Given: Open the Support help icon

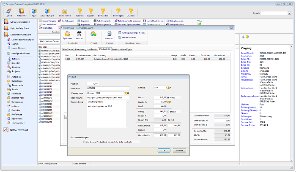Looking at the screenshot, I should coord(90,11).
